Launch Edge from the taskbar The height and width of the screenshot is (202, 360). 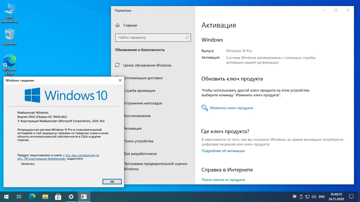coord(32,196)
